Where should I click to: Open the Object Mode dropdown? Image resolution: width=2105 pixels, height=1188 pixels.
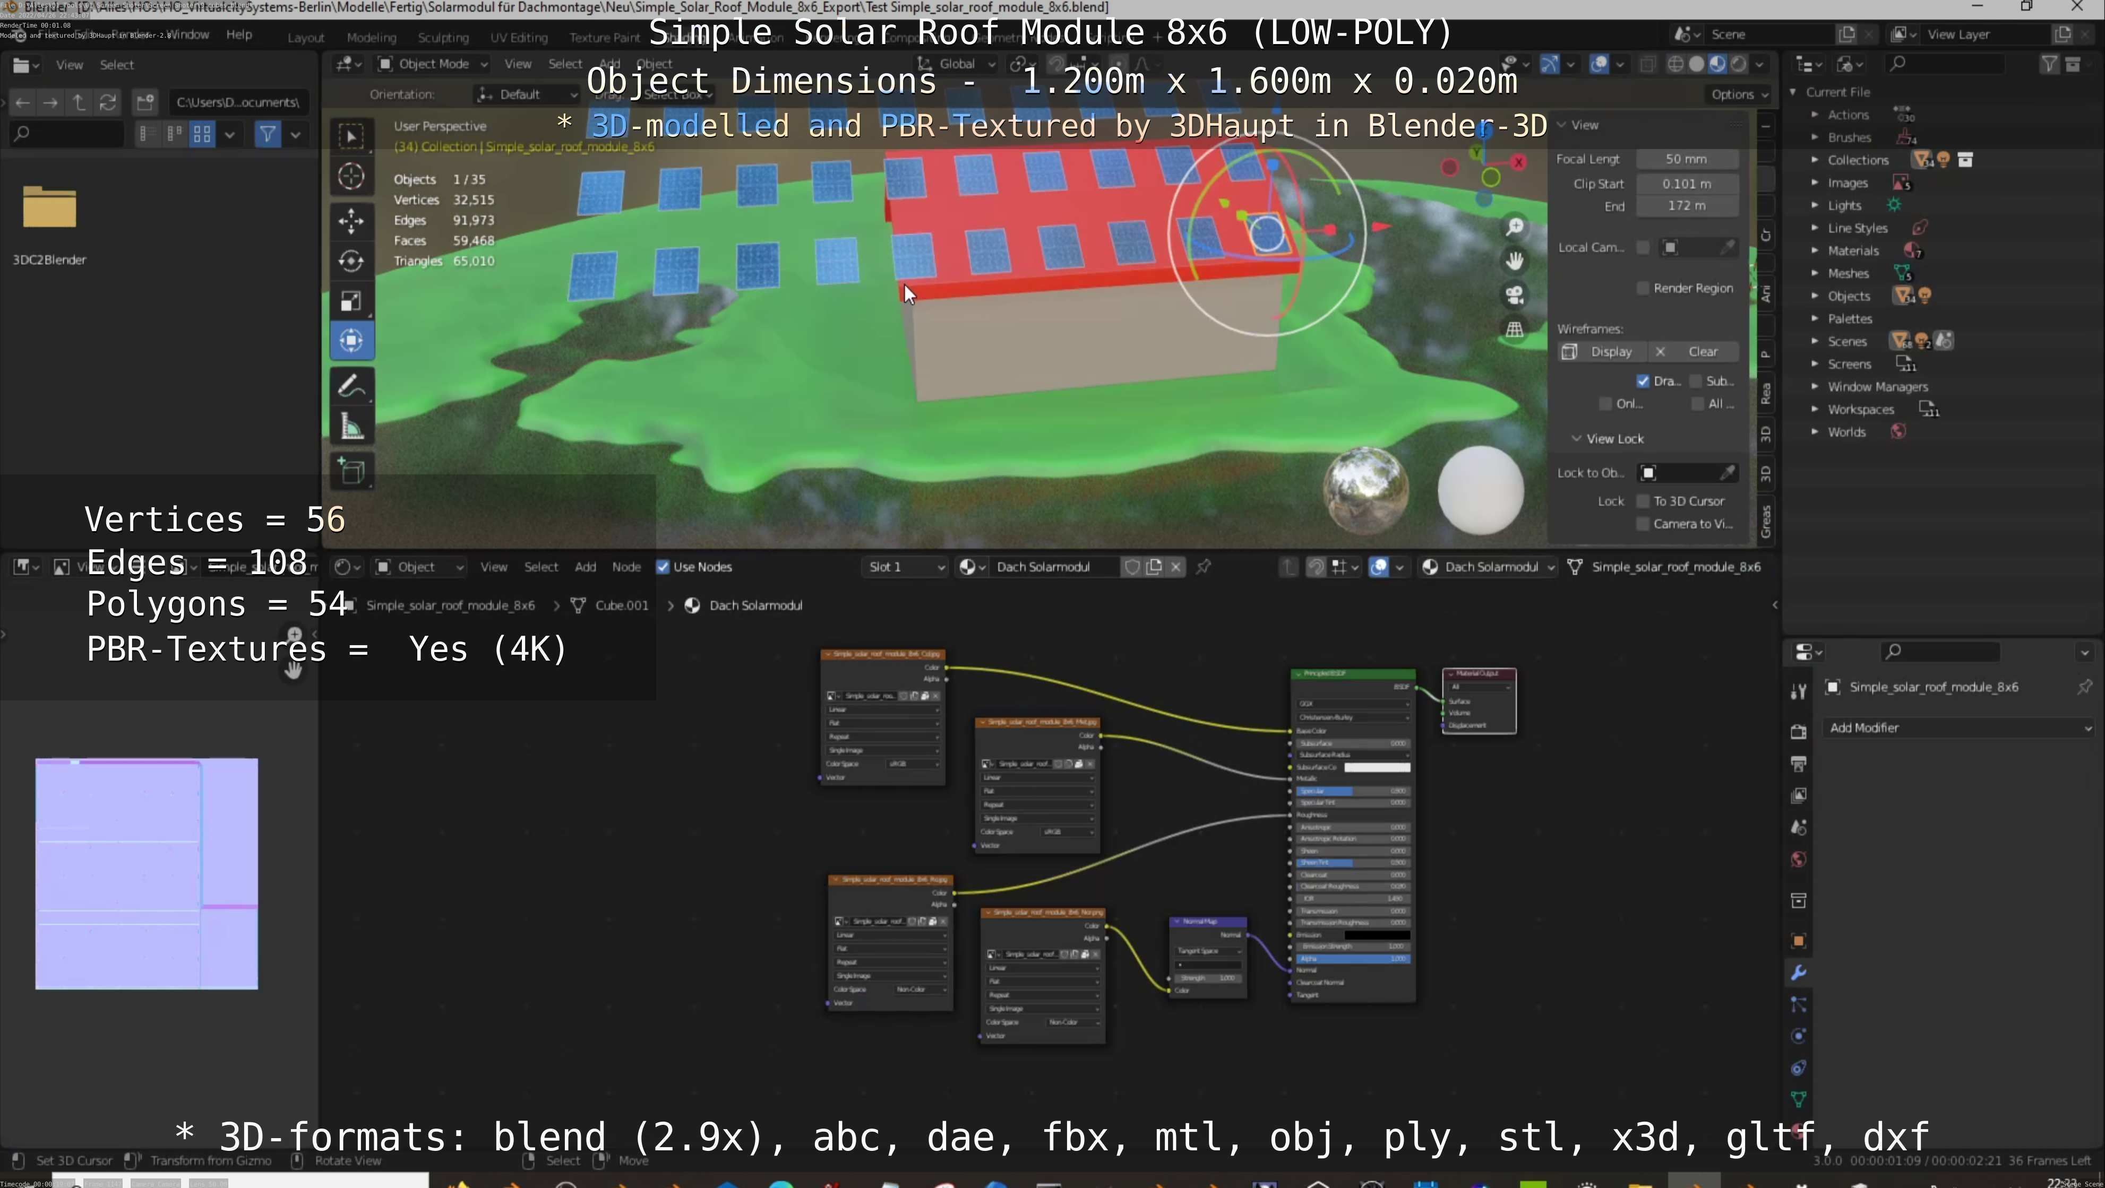coord(433,64)
